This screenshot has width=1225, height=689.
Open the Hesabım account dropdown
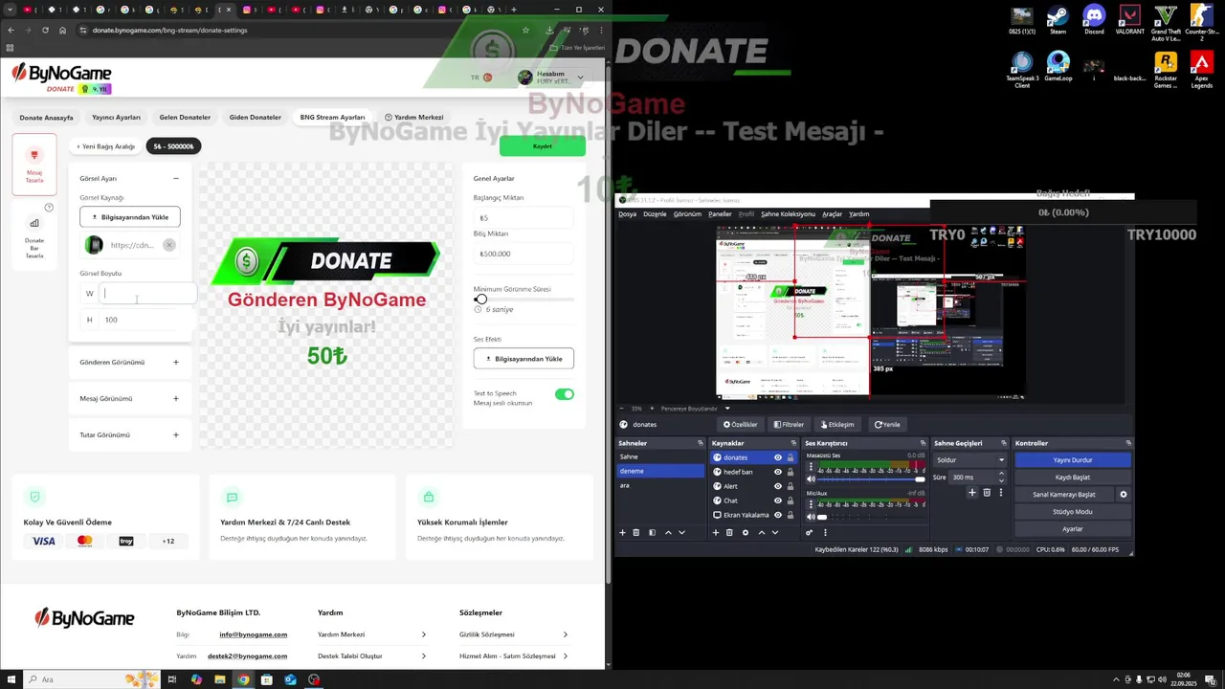coord(550,78)
